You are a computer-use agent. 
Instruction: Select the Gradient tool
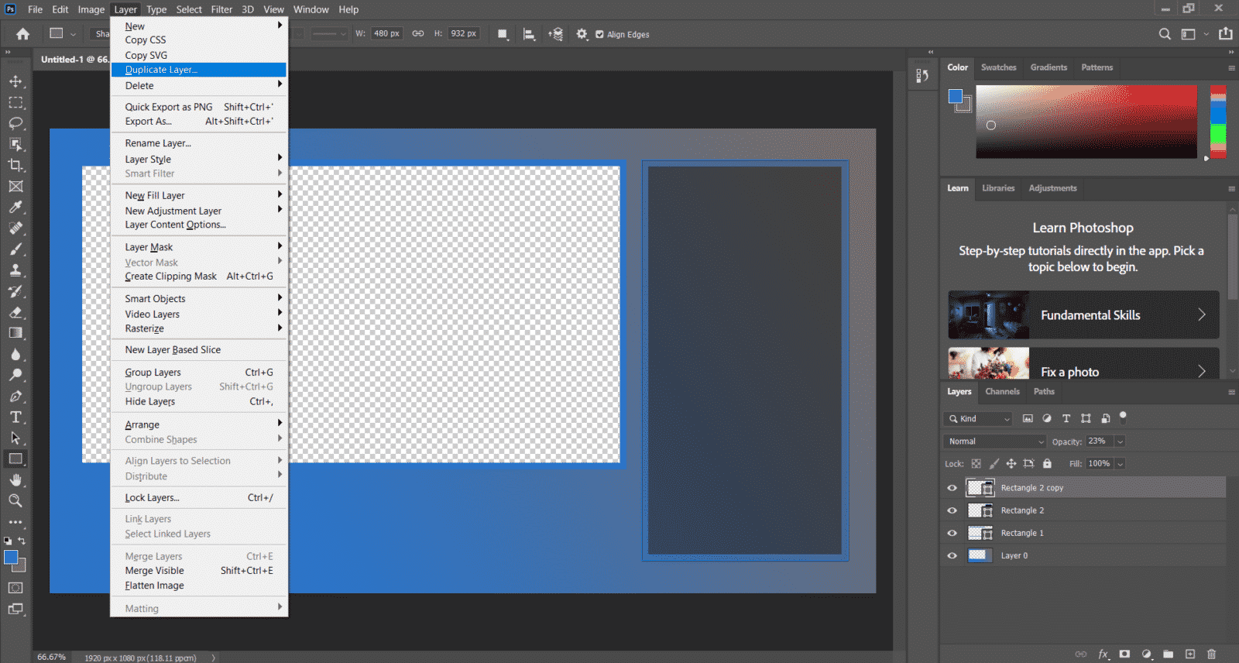point(15,333)
